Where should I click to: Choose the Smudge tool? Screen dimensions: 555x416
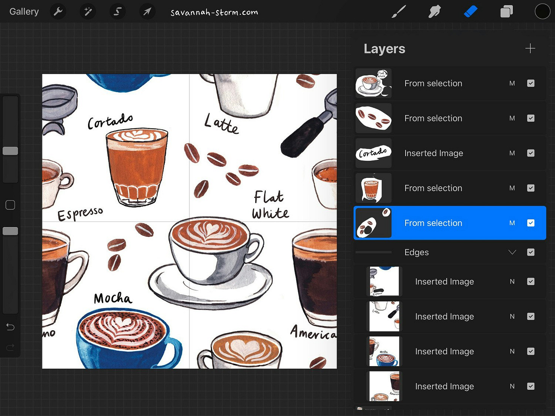pyautogui.click(x=434, y=11)
